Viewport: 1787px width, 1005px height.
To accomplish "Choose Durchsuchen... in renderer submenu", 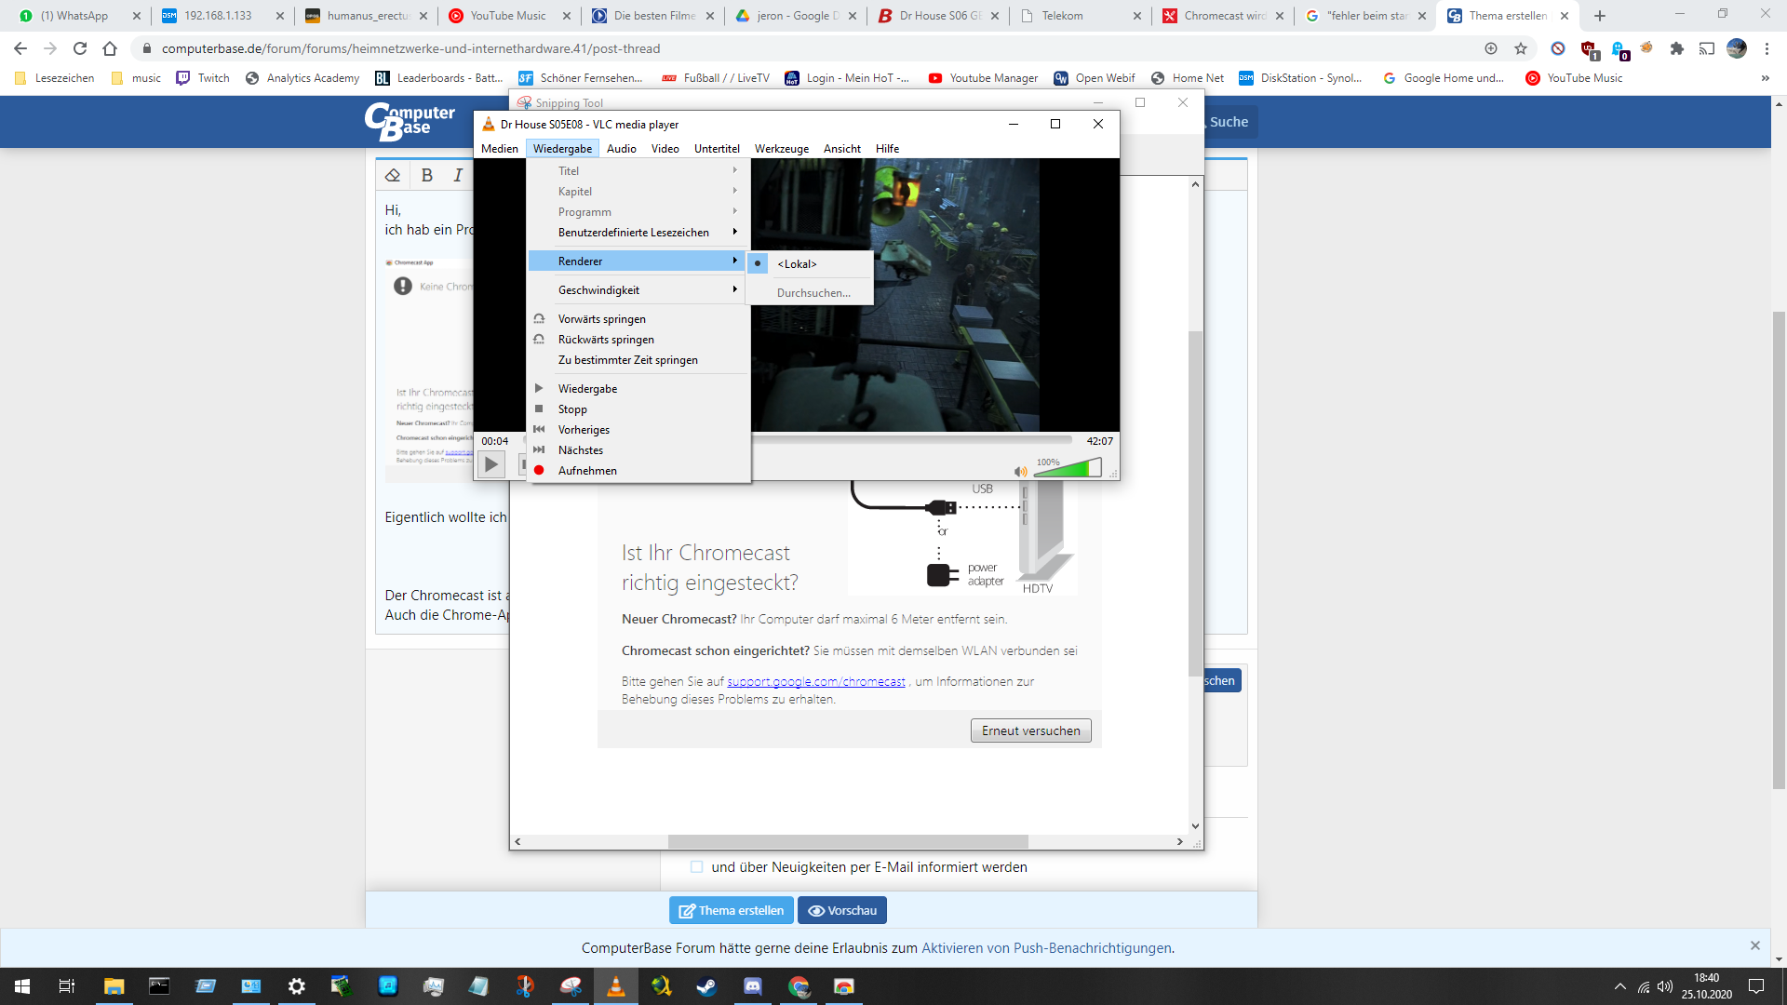I will pyautogui.click(x=813, y=293).
